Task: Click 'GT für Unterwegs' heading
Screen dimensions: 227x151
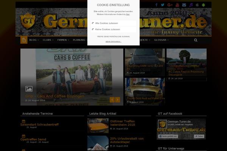Action: 171,148
